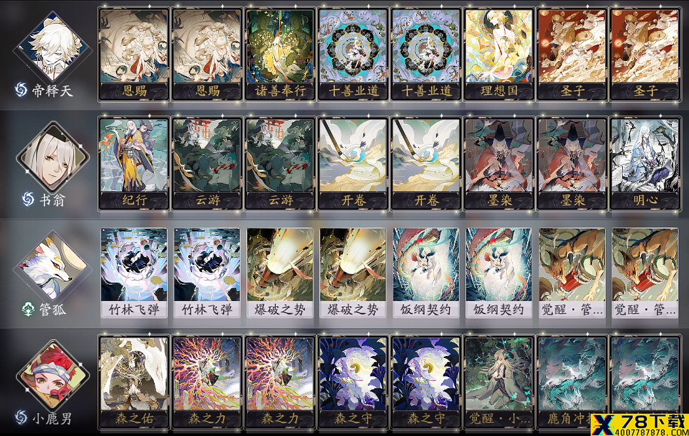
Task: Click the green emblem icon beside 管狐
Action: (28, 309)
